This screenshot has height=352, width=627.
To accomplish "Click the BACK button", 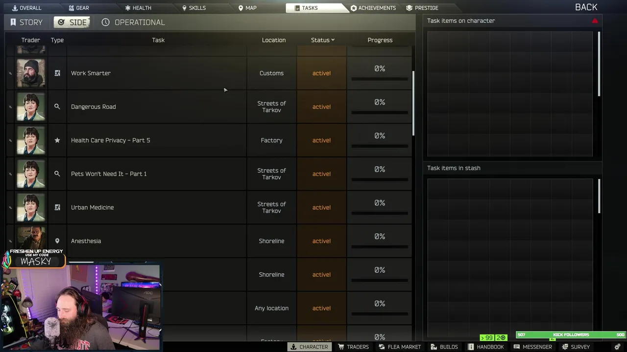I will click(x=586, y=7).
